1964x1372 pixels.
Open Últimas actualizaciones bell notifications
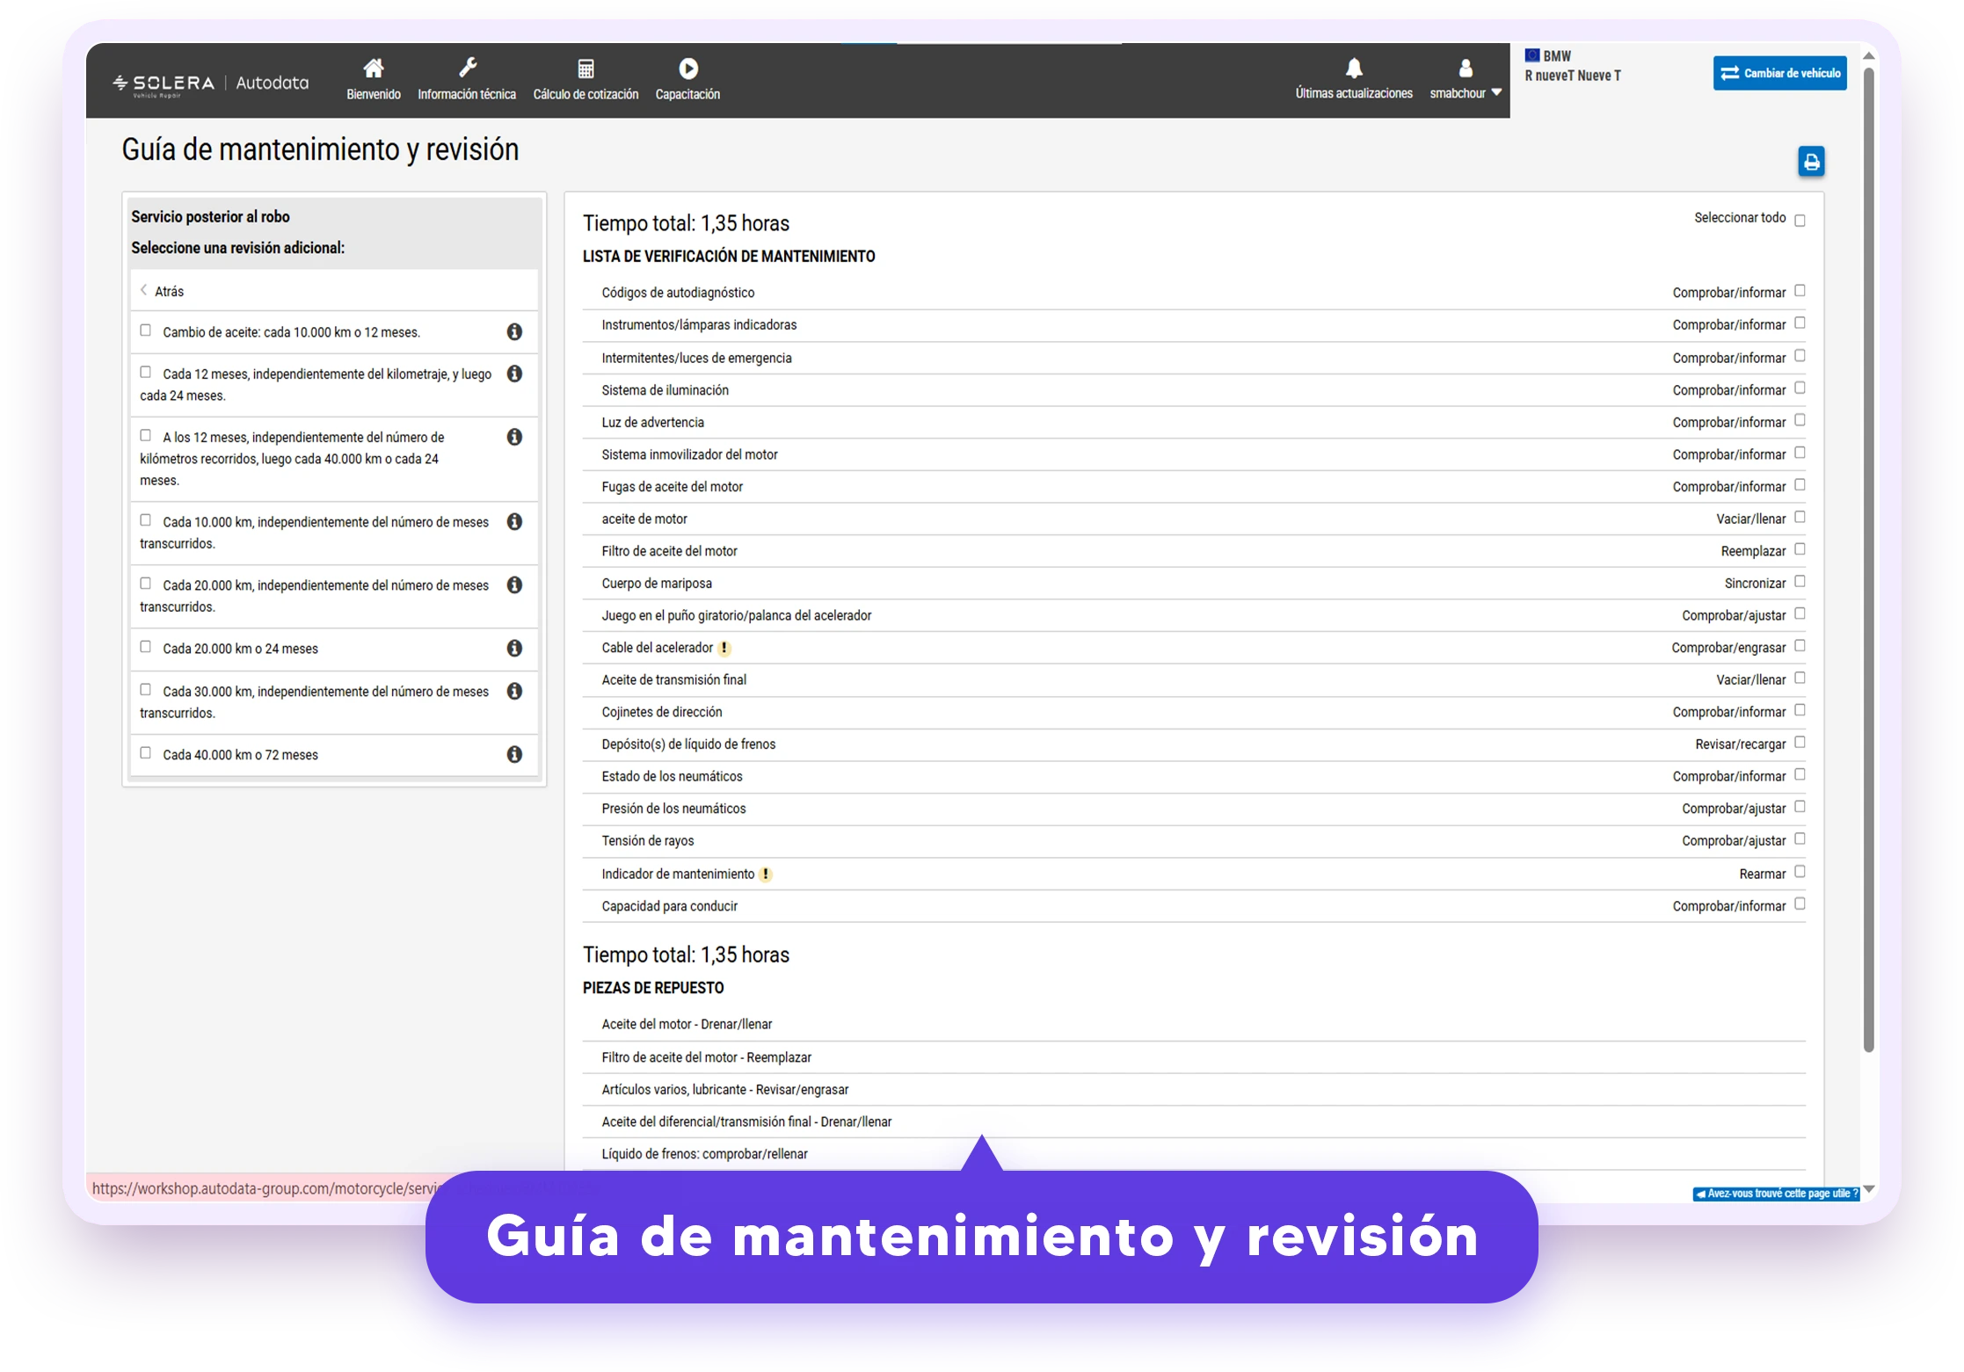click(x=1353, y=68)
